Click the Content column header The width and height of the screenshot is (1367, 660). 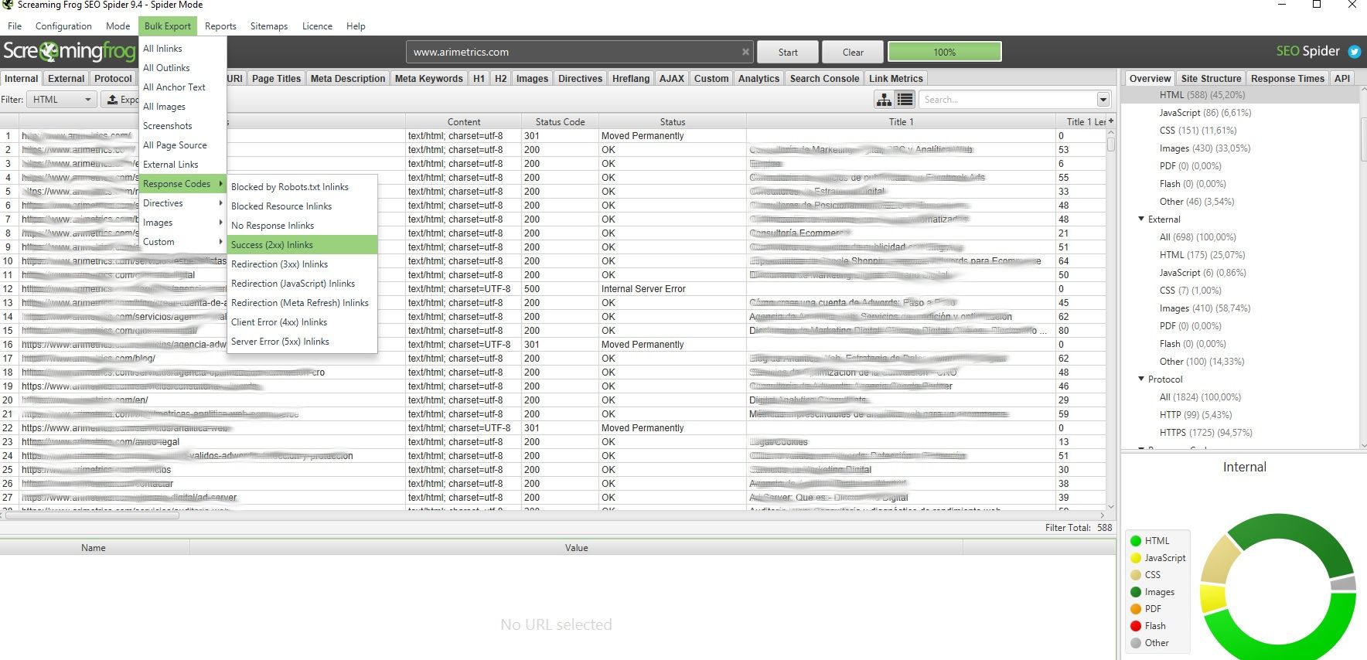[464, 121]
